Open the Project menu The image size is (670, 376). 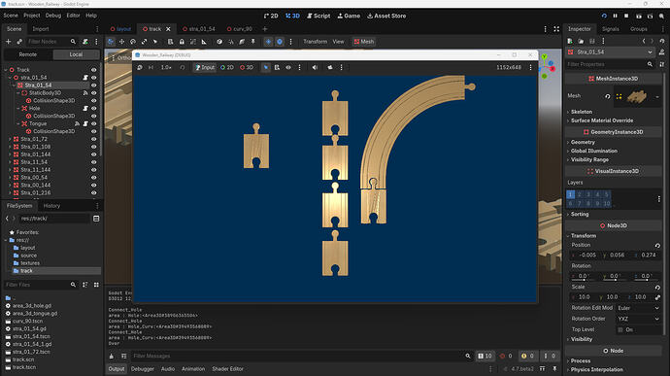point(32,16)
